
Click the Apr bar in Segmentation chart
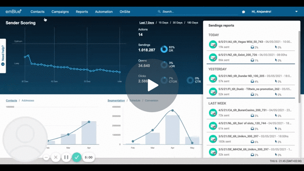[x=172, y=130]
